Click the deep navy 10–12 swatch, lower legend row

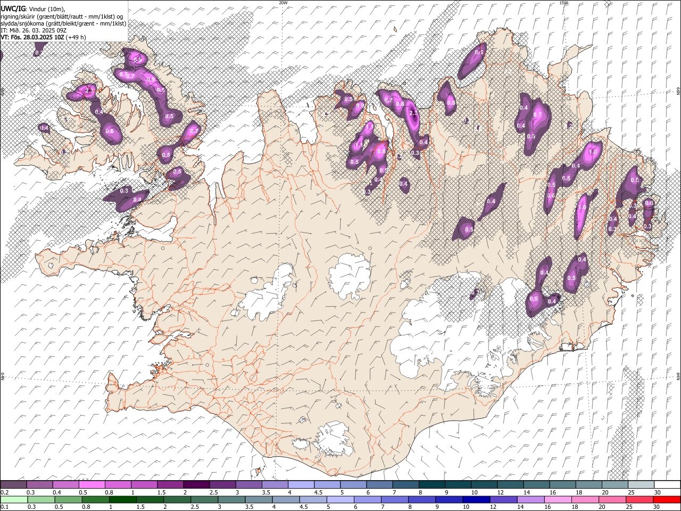point(476,500)
